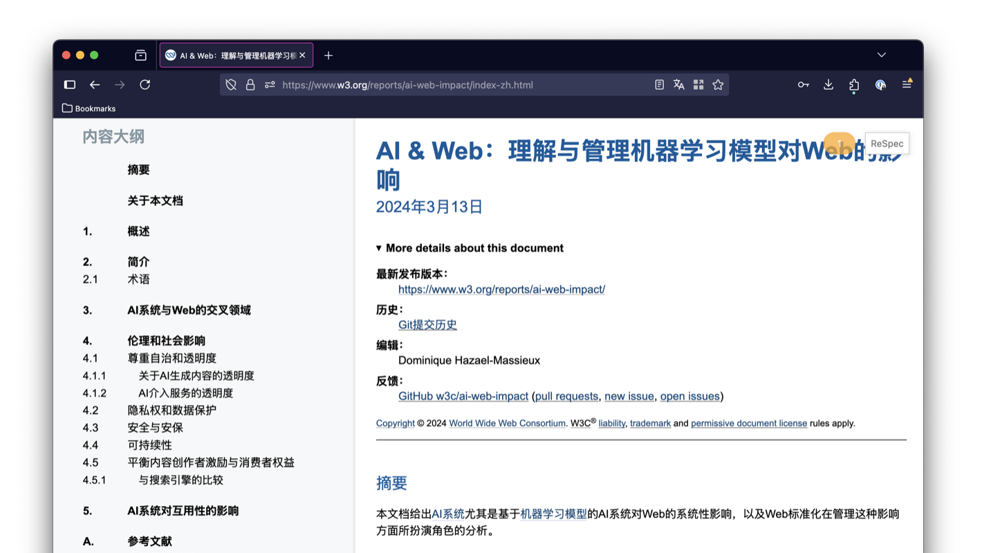Open the 'Git提交历史' link
Screen dimensions: 982x553
(x=427, y=324)
